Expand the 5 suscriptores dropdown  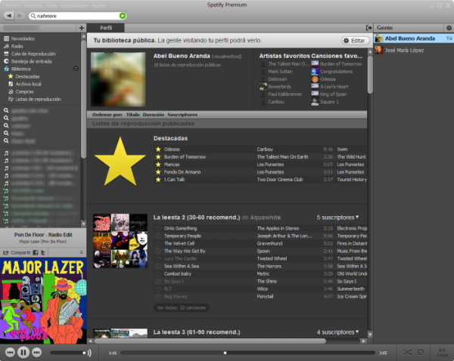pyautogui.click(x=337, y=218)
